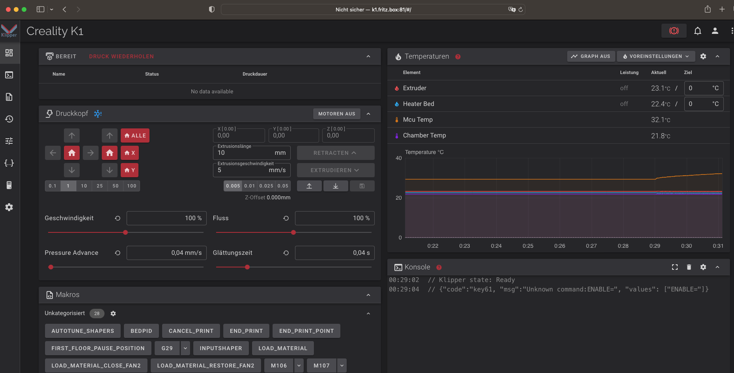Adjust the Geschwindigkeit slider handle
Screen dimensions: 734x373
(x=125, y=232)
